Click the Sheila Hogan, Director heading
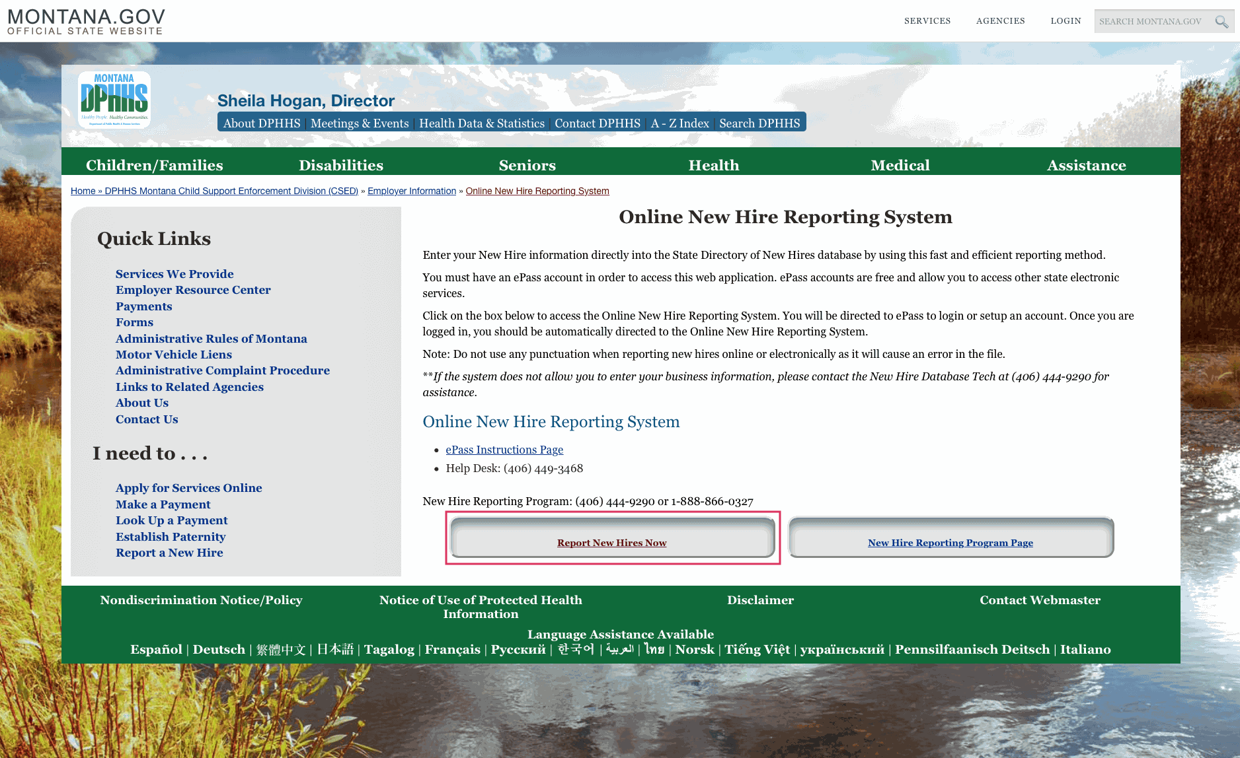This screenshot has height=758, width=1240. 306,100
